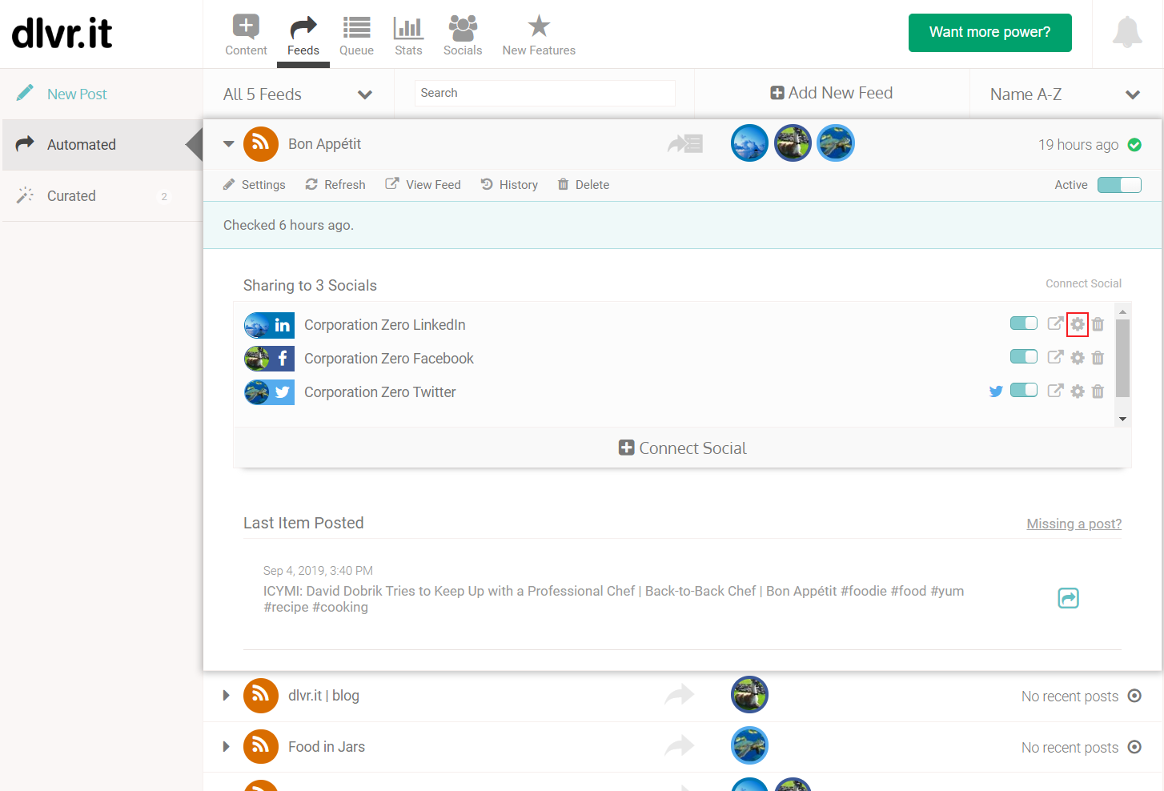Click the Food in Jars RSS icon
Screen dimensions: 1164x791
click(260, 747)
